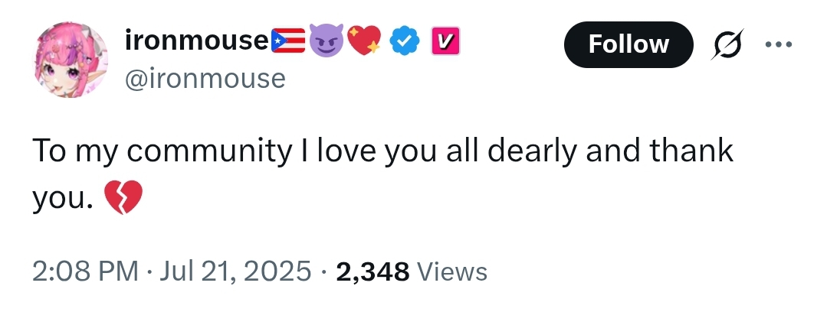Click the word "community" in the tweet
The image size is (827, 312).
205,151
